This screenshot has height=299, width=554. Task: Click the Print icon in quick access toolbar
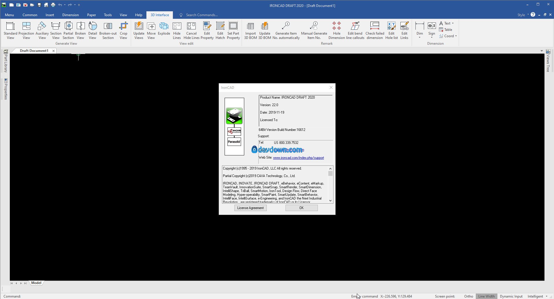tap(53, 5)
